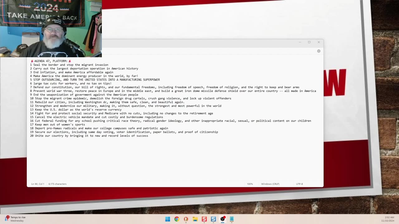Click line 1 about sealing the border

(69, 65)
